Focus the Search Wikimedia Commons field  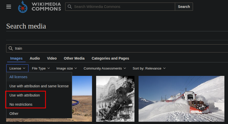[120, 7]
